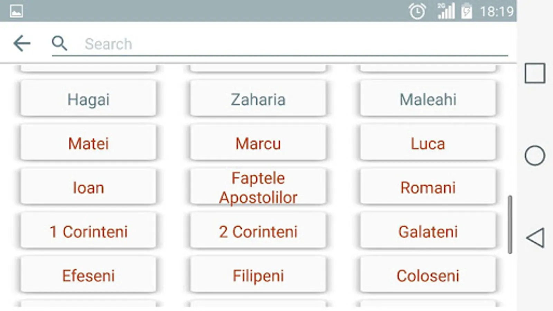
Task: Select the Romani book
Action: click(428, 188)
